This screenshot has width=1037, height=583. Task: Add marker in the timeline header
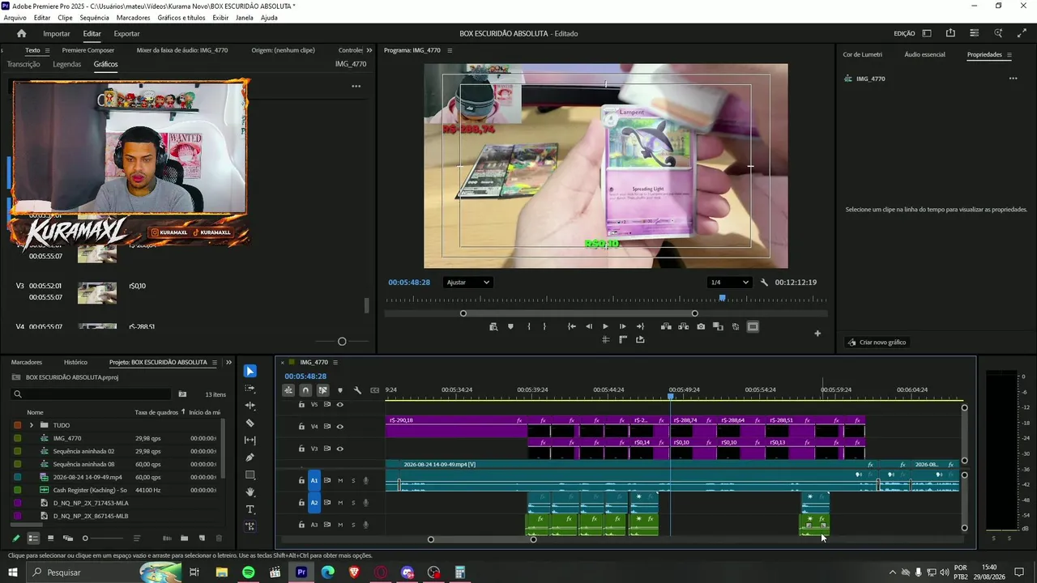(339, 390)
